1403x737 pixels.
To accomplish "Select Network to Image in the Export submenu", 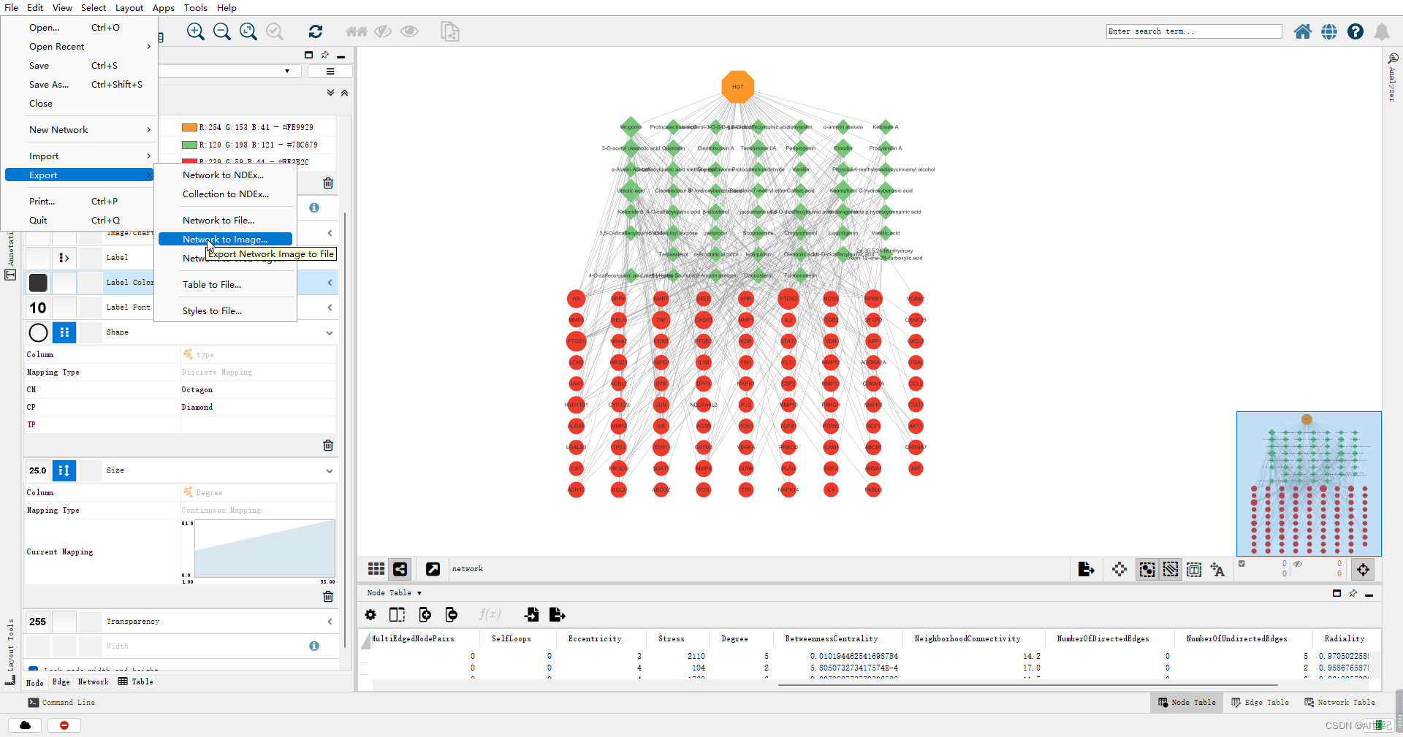I will coord(225,239).
